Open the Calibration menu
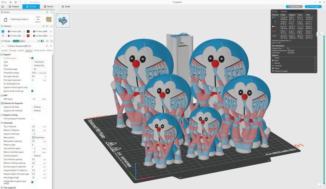The height and width of the screenshot is (189, 326). click(x=35, y=2)
